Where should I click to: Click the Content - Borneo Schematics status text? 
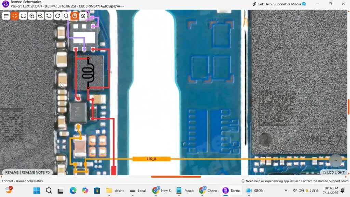click(x=22, y=181)
